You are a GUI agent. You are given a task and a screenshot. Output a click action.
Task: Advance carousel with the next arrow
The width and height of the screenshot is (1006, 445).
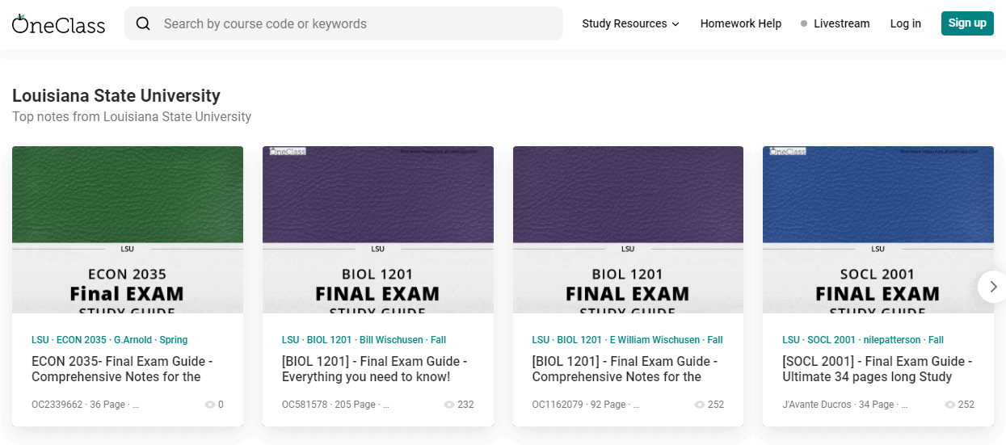tap(992, 287)
